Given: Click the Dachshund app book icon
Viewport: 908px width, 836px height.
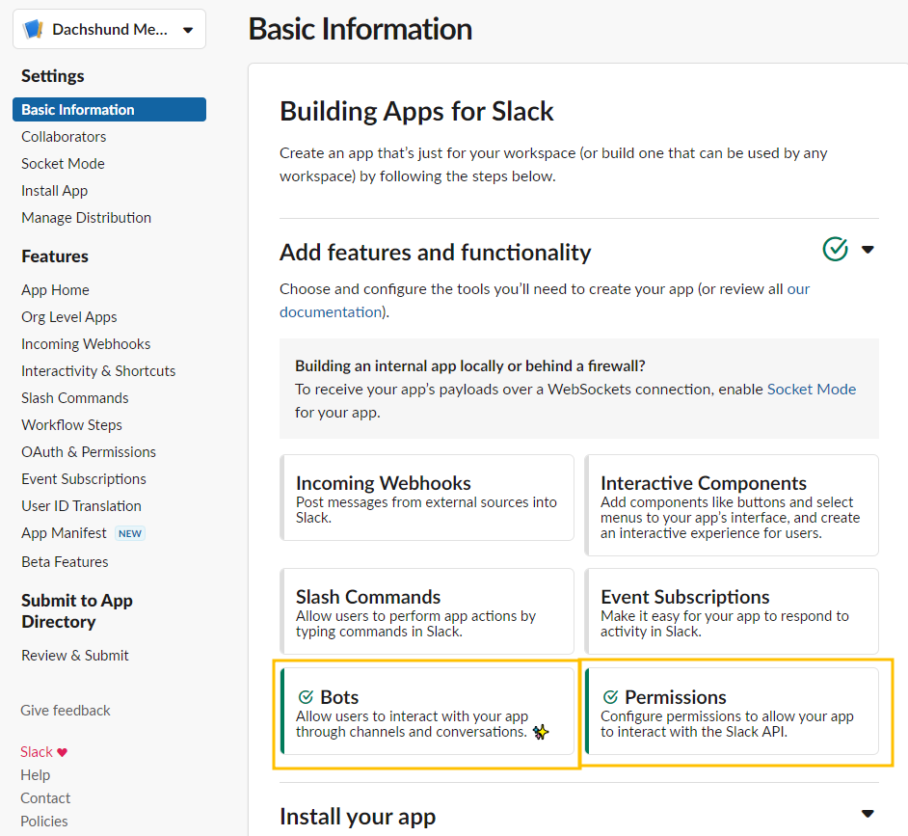Looking at the screenshot, I should click(33, 29).
